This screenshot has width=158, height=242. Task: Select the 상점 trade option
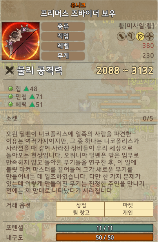point(80,205)
